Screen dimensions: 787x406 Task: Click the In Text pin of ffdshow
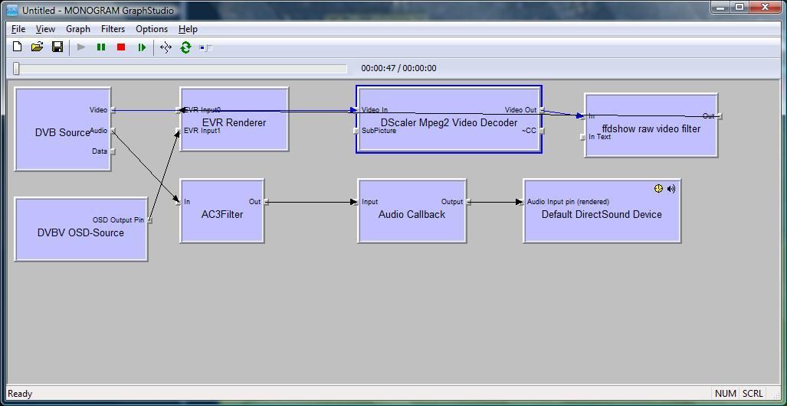tap(582, 137)
